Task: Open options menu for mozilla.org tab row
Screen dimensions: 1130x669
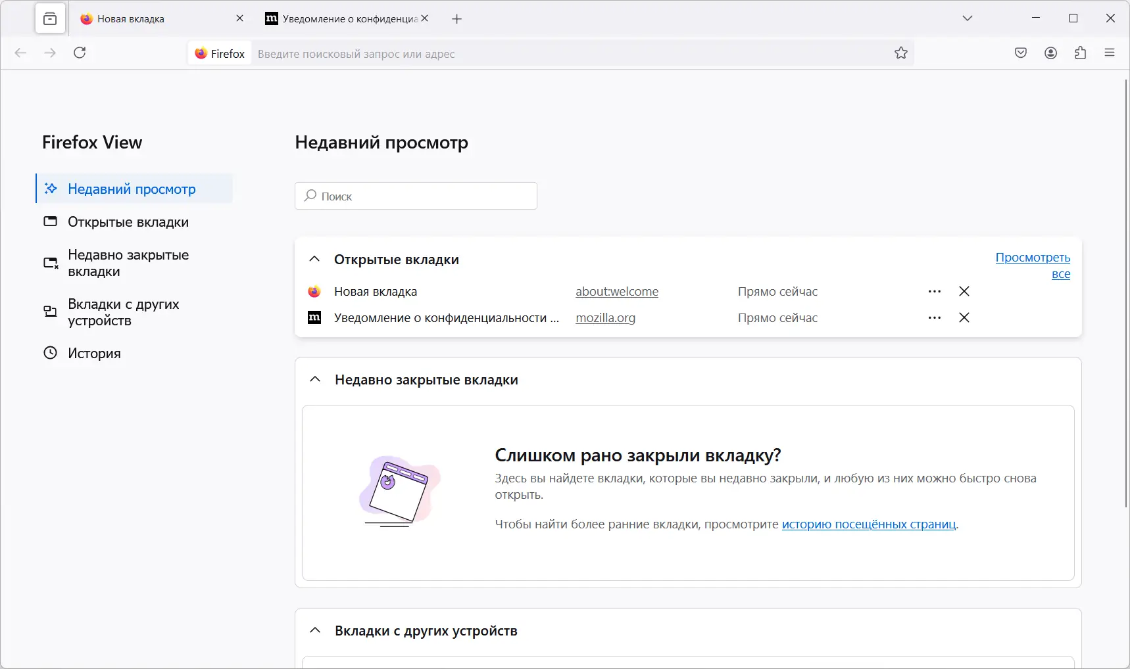Action: point(935,317)
